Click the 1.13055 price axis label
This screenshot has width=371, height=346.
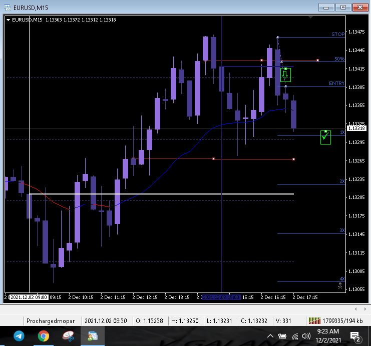click(356, 289)
